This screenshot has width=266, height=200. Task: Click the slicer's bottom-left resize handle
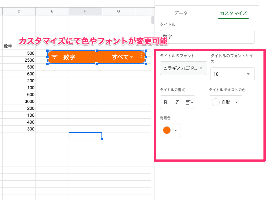click(48, 64)
